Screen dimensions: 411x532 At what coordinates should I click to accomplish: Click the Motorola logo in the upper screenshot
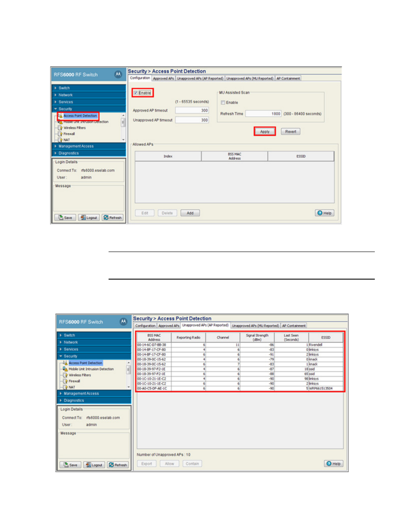[118, 74]
